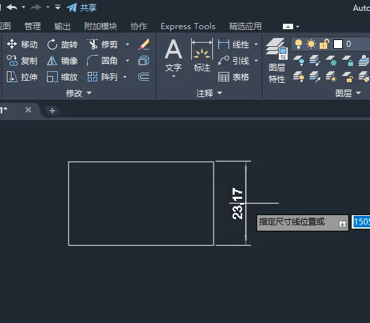370x323 pixels.
Task: Click the Explode tool icon
Action: 144,61
